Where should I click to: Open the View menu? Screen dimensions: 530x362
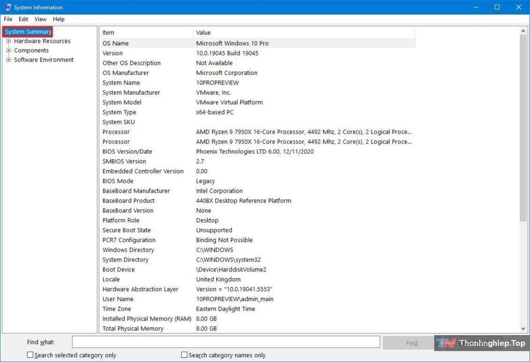(40, 19)
